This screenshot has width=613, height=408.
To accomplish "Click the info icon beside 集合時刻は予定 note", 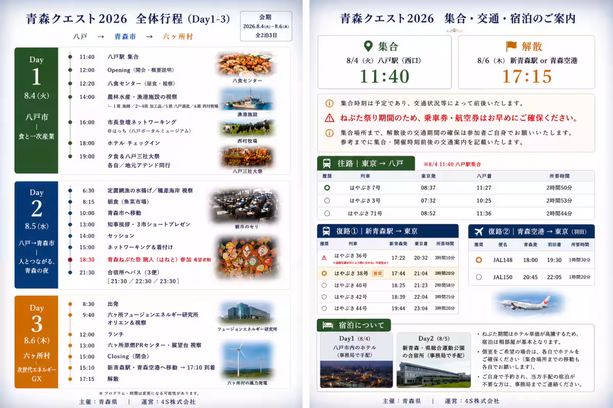I will click(x=329, y=103).
